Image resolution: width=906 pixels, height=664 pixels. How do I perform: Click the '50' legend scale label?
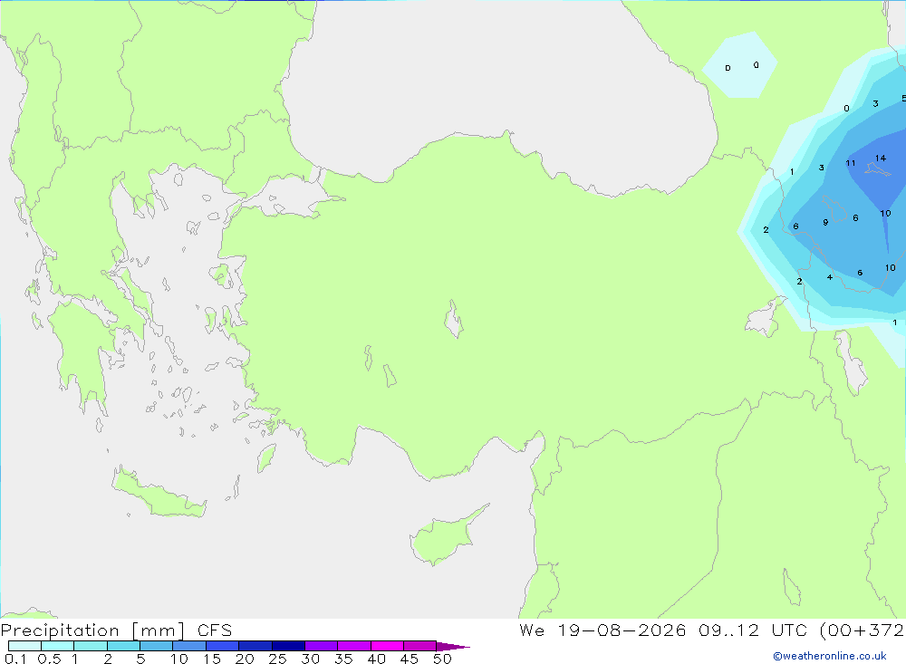[x=442, y=659]
